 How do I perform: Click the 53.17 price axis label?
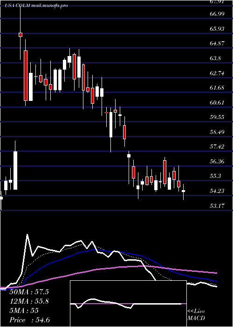tap(217, 206)
